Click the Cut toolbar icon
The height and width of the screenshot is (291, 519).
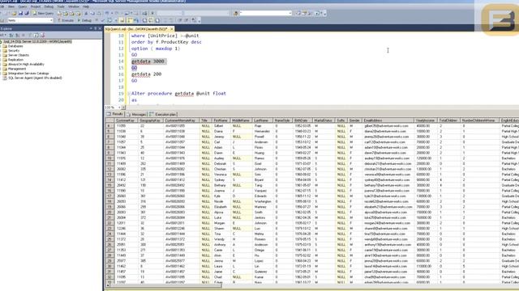[86, 13]
